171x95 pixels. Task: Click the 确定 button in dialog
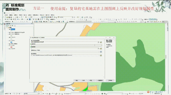click(77, 80)
